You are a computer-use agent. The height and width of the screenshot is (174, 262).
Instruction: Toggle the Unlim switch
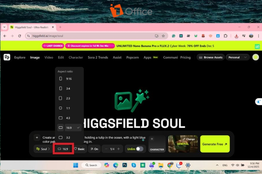pyautogui.click(x=140, y=149)
